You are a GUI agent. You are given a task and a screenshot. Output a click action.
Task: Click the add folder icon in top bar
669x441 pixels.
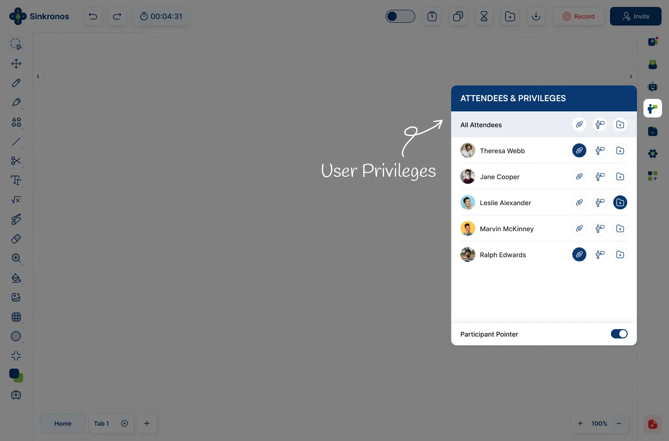[x=510, y=16]
